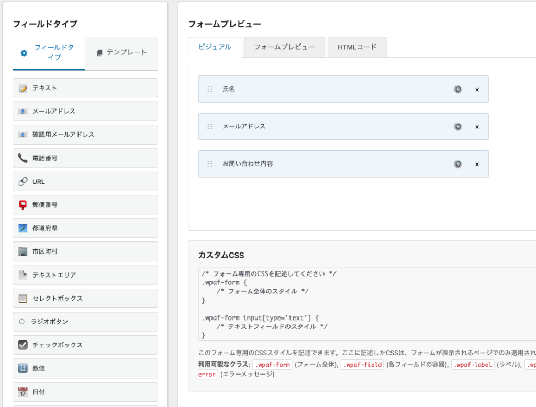536x407 pixels.
Task: Click inside the カスタムCSS code editor
Action: tap(366, 304)
